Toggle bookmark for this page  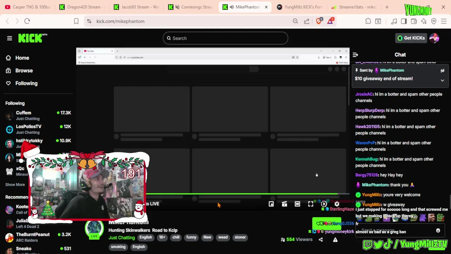(76, 21)
